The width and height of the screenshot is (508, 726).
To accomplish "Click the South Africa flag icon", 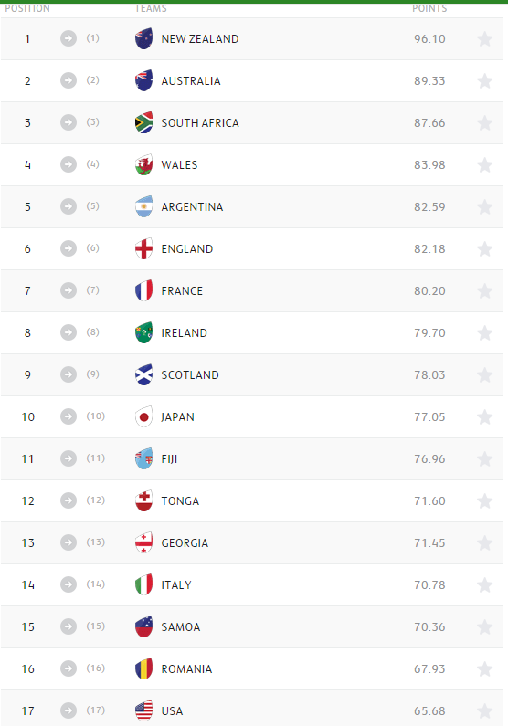I will pyautogui.click(x=143, y=122).
